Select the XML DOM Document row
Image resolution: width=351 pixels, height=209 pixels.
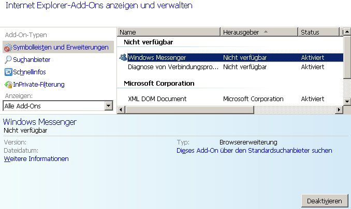pyautogui.click(x=230, y=99)
